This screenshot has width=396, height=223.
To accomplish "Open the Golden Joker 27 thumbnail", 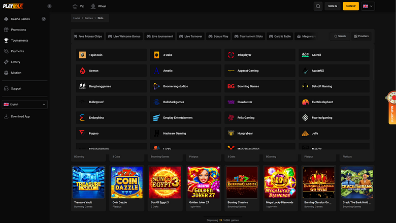I will pos(204,182).
